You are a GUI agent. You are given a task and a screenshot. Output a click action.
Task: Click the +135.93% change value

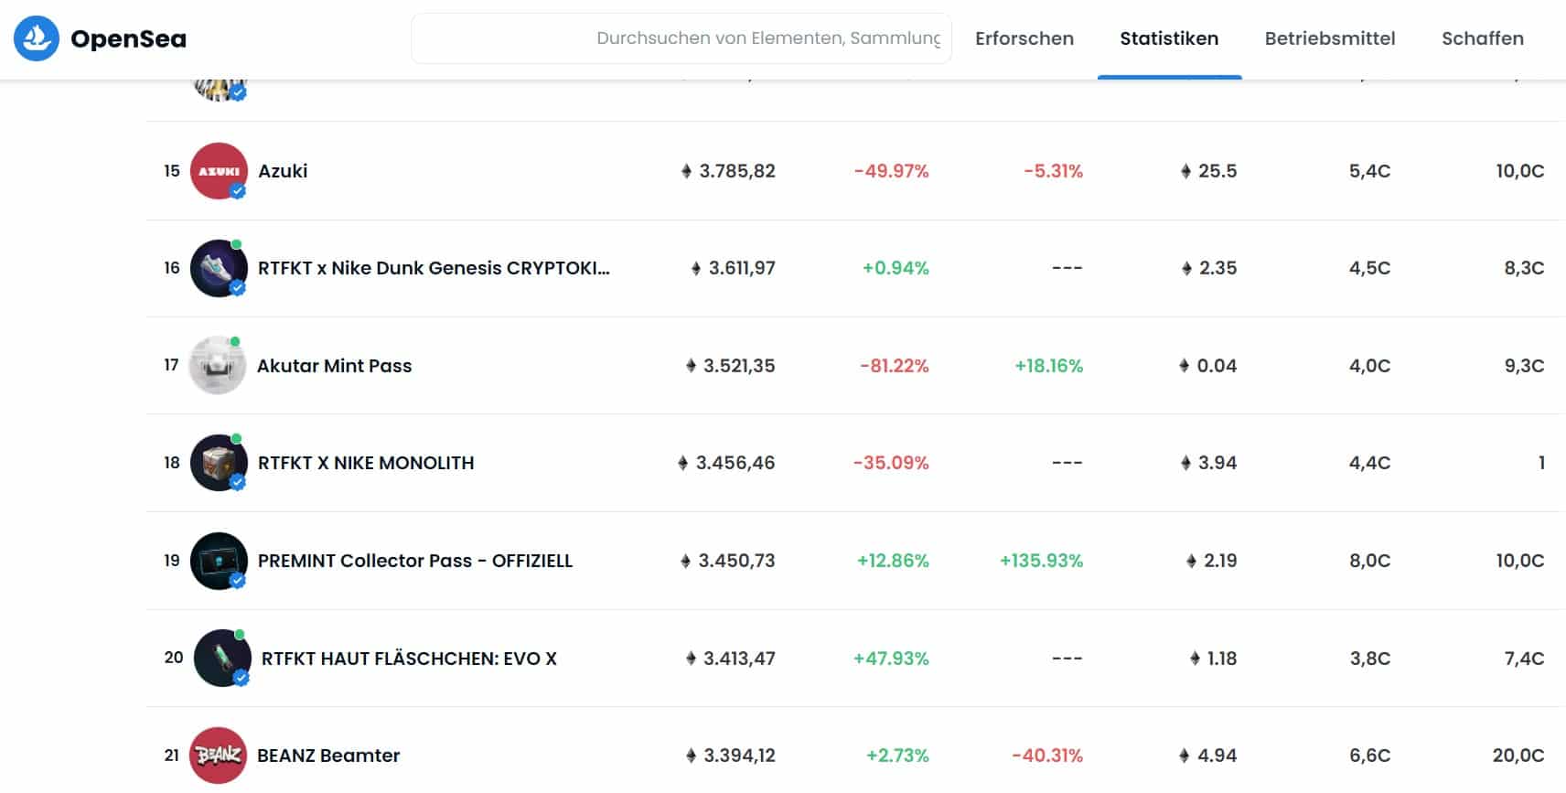pyautogui.click(x=1041, y=561)
